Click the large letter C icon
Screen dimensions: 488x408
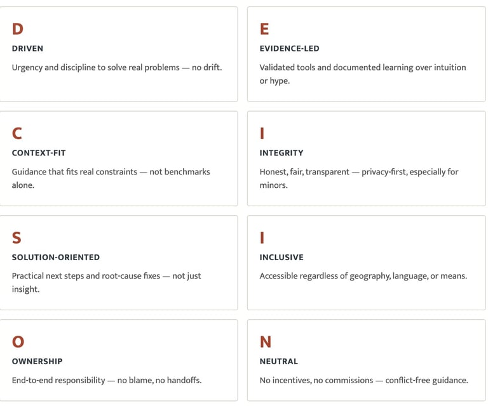tap(17, 133)
